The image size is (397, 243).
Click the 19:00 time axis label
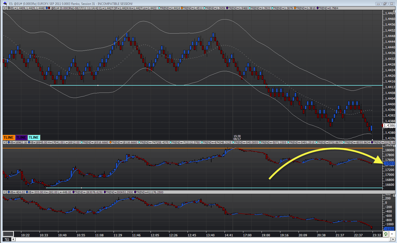266,235
